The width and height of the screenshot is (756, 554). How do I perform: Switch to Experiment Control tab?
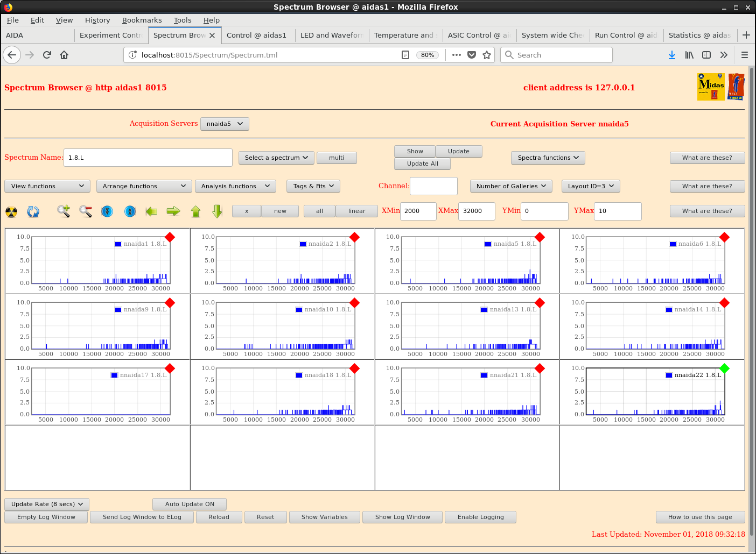point(111,35)
